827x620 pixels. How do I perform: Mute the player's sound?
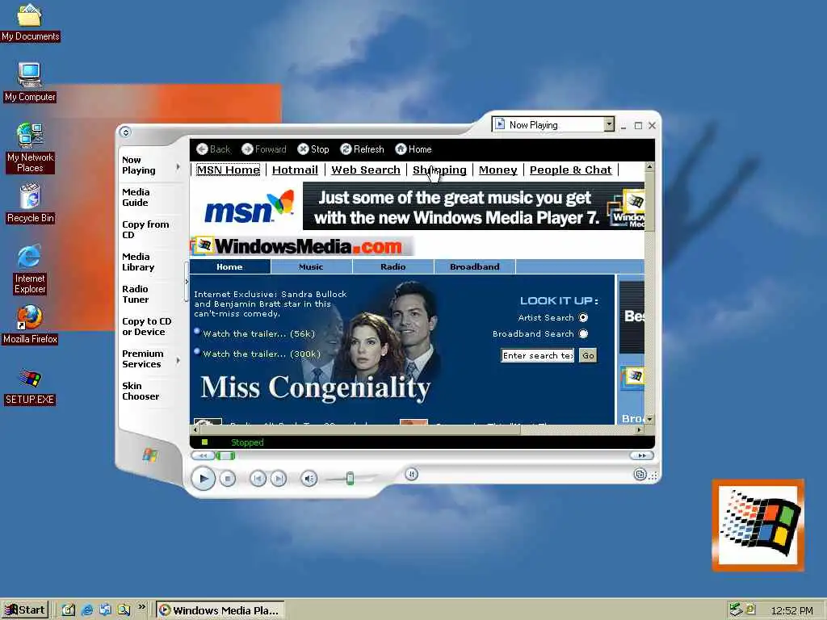pos(309,479)
